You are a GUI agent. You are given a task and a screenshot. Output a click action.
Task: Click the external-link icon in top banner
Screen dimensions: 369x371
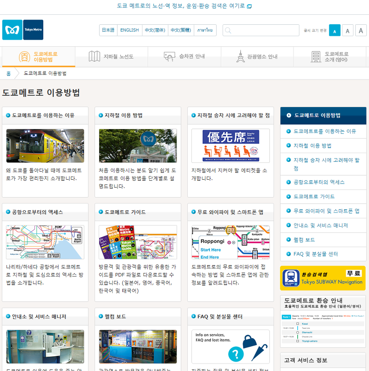coord(249,6)
